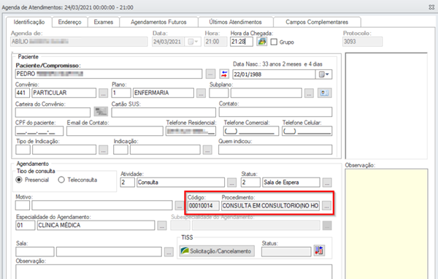Click the yellow Observação notes area

tap(386, 223)
